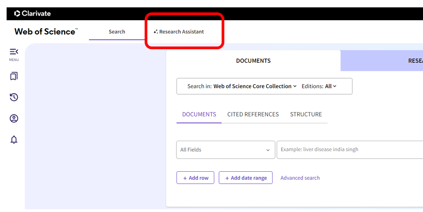This screenshot has width=423, height=212.
Task: Select the purple-underlined DOCUMENTS sub-tab
Action: (199, 114)
